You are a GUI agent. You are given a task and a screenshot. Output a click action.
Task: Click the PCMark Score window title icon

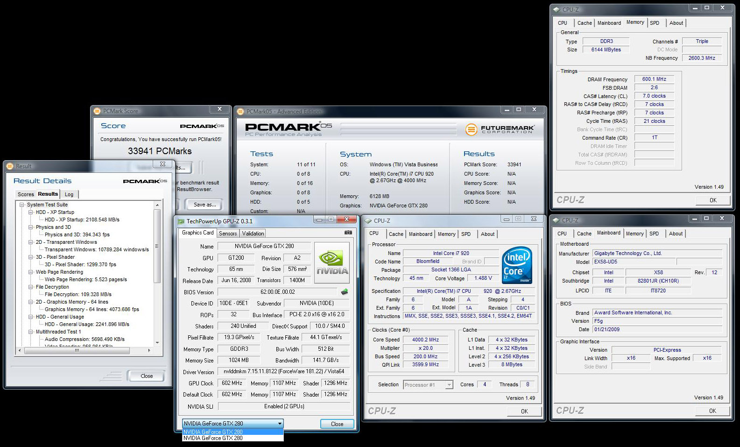tap(97, 111)
